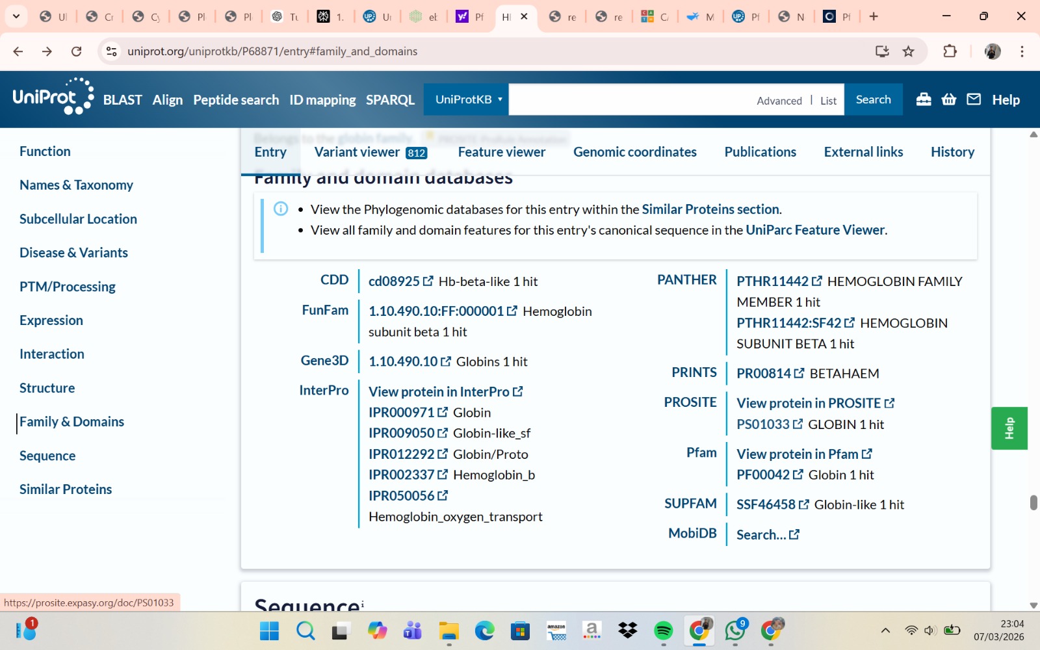Open the PF00042 Pfam link

[x=763, y=475]
